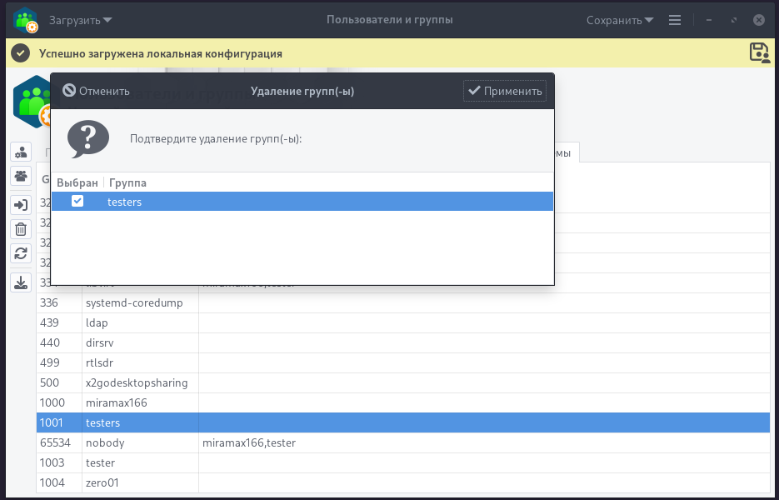Click the login arrow sidebar icon

tap(21, 205)
